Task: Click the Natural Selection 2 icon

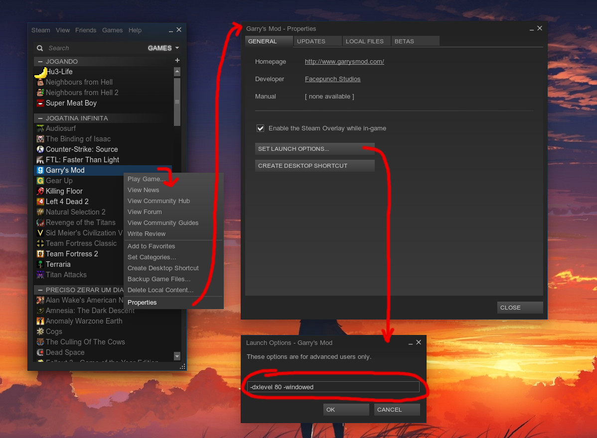Action: tap(40, 212)
